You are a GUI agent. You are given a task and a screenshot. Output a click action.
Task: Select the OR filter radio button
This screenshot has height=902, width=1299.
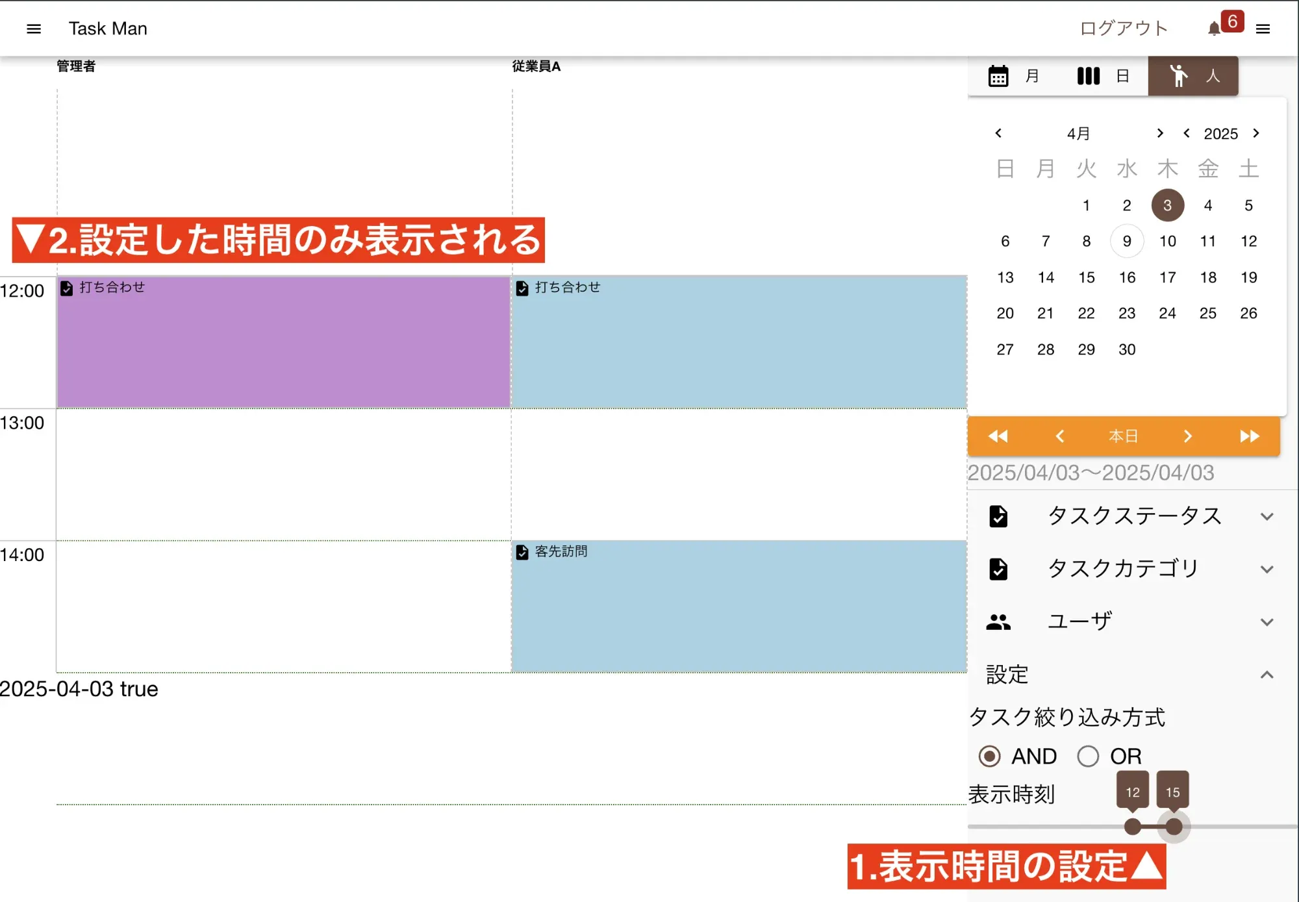1088,756
